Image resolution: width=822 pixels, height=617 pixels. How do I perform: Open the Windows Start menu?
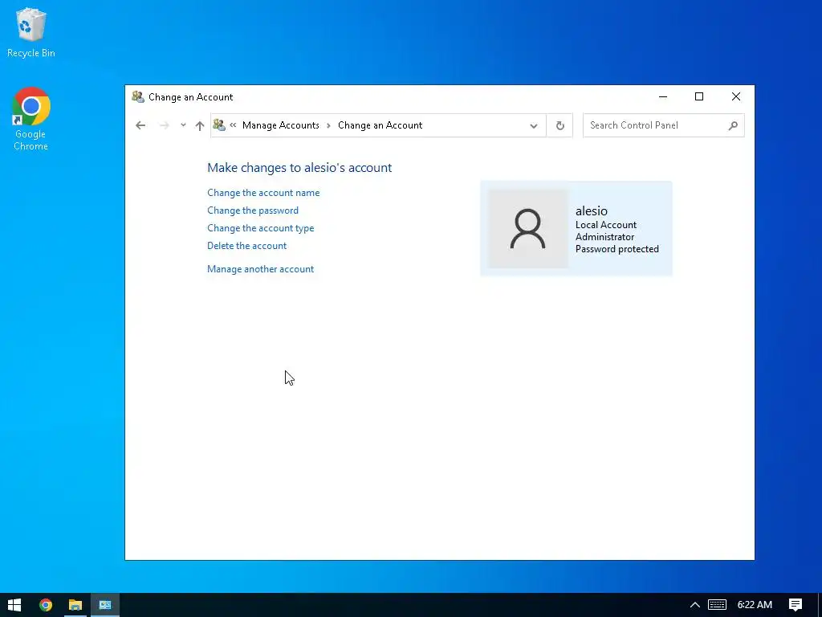tap(14, 605)
